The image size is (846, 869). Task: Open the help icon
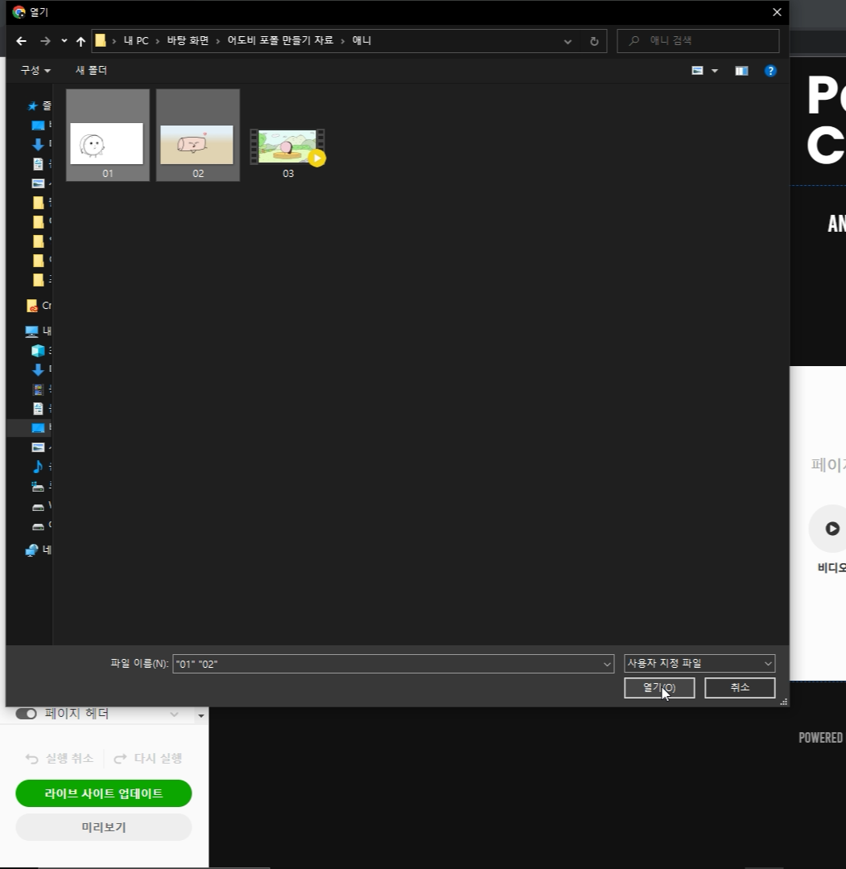(770, 70)
